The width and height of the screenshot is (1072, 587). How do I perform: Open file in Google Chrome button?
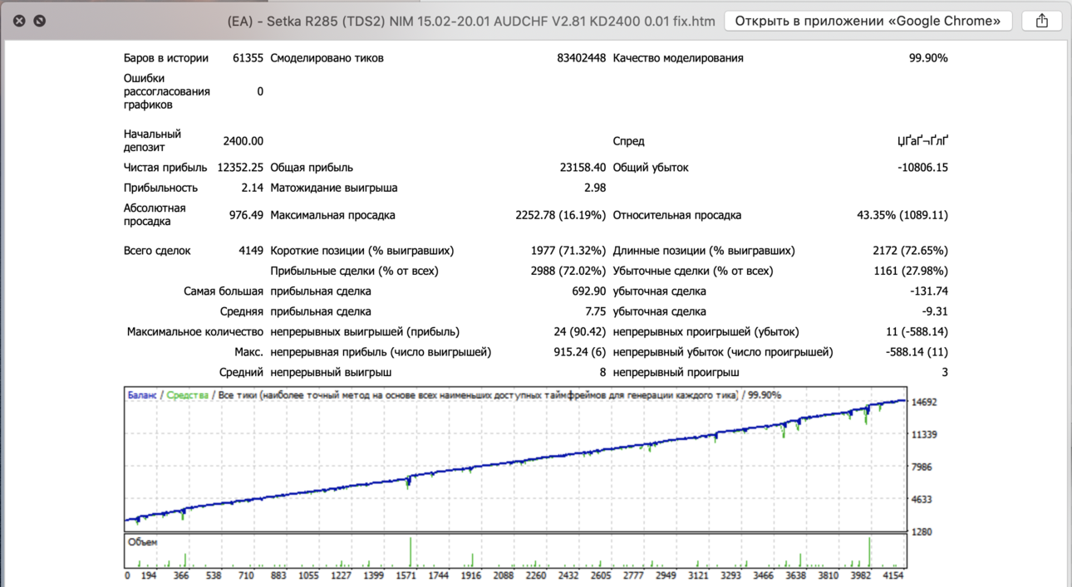coord(868,21)
